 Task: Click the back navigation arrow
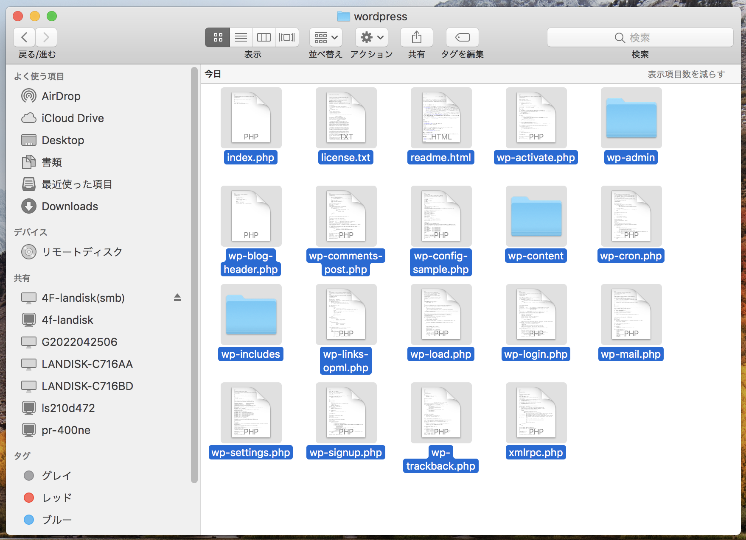25,38
